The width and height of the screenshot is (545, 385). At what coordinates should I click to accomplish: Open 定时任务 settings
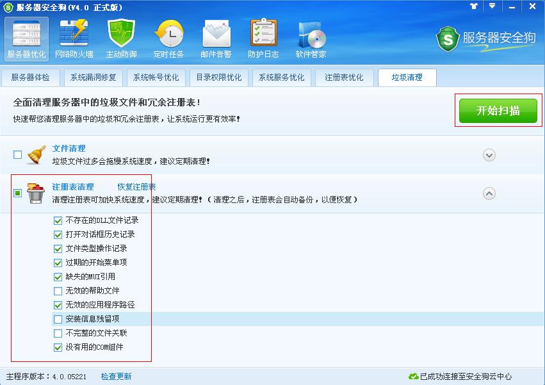tap(169, 37)
